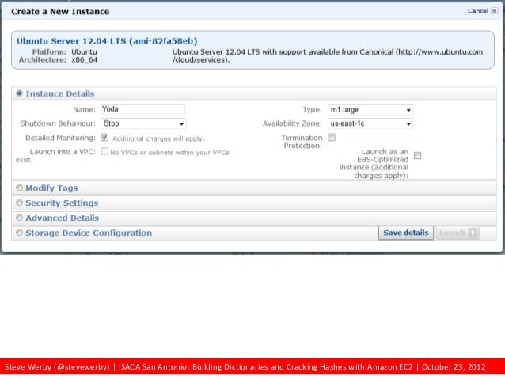Viewport: 505px width, 379px height.
Task: Click the x86_64 architecture value
Action: click(x=85, y=60)
